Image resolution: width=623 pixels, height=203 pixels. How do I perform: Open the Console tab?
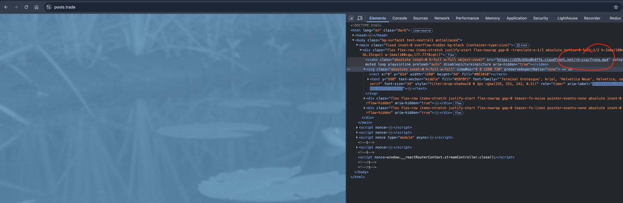[400, 18]
